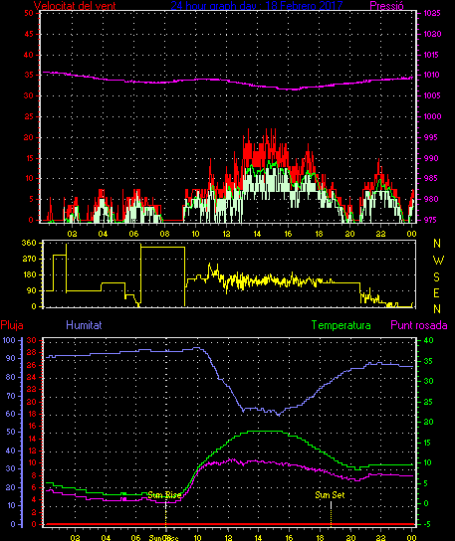Click the compass letter 'W' label
455x541 pixels.
tap(438, 261)
